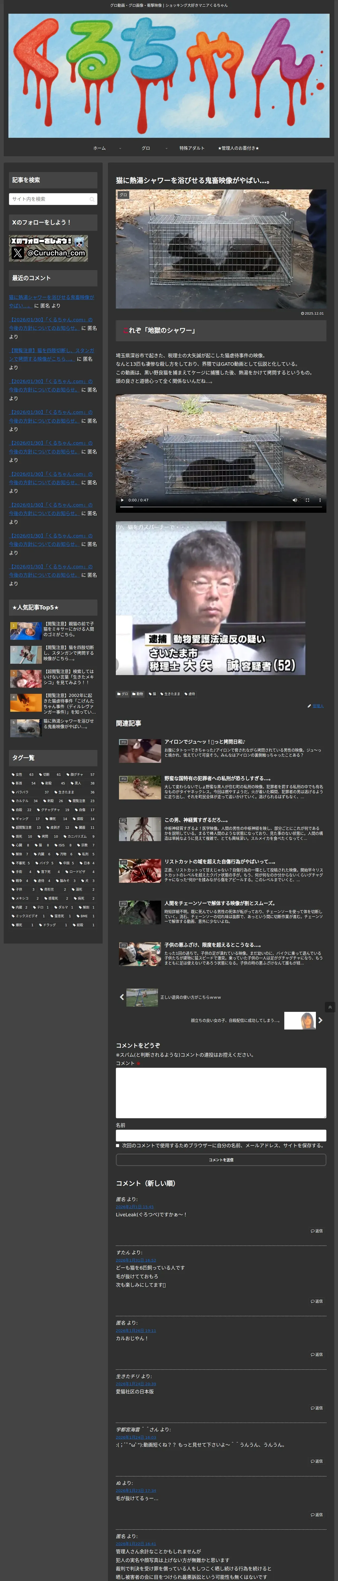
Task: Enter fullscreen with the video fullscreen icon
Action: point(307,500)
